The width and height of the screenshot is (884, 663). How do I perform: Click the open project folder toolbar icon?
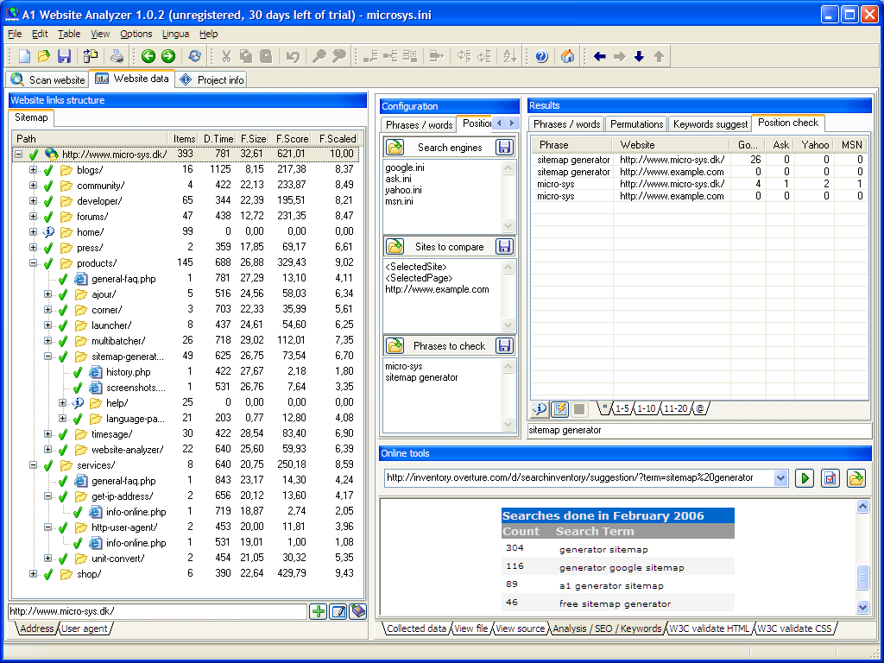(43, 56)
